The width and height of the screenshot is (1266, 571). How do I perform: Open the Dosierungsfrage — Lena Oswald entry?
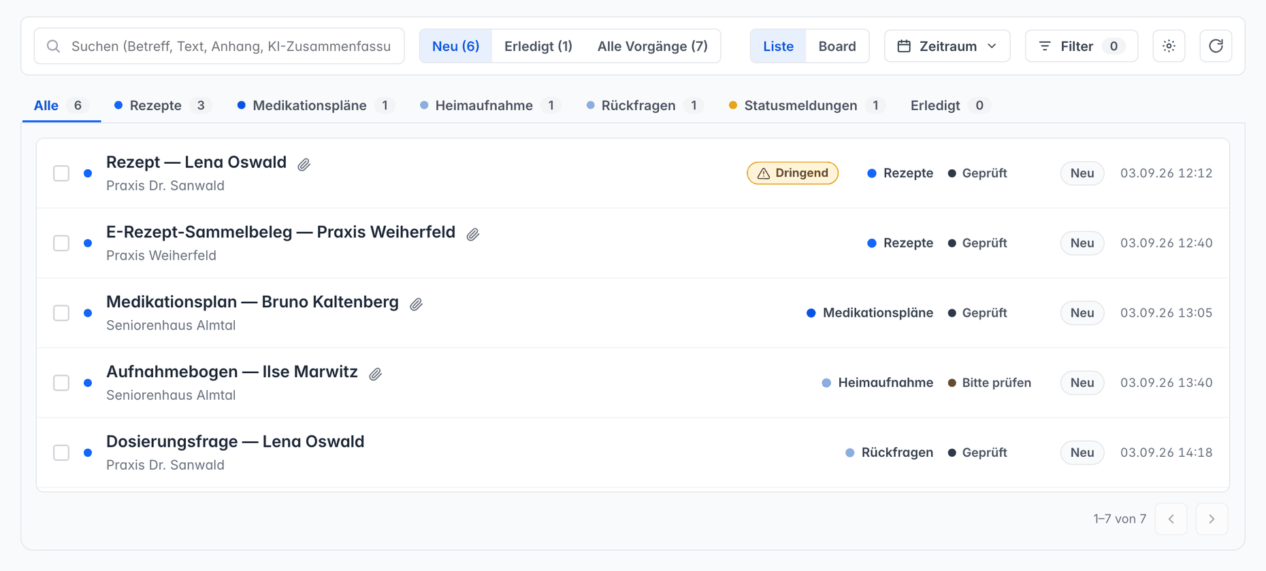pos(633,453)
